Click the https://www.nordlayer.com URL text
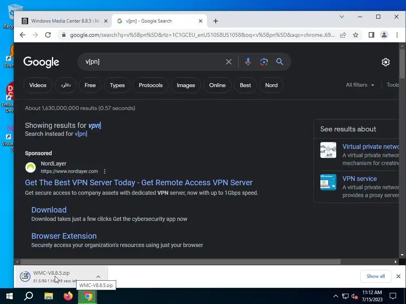Screen dimensions: 406x304 point(69,171)
